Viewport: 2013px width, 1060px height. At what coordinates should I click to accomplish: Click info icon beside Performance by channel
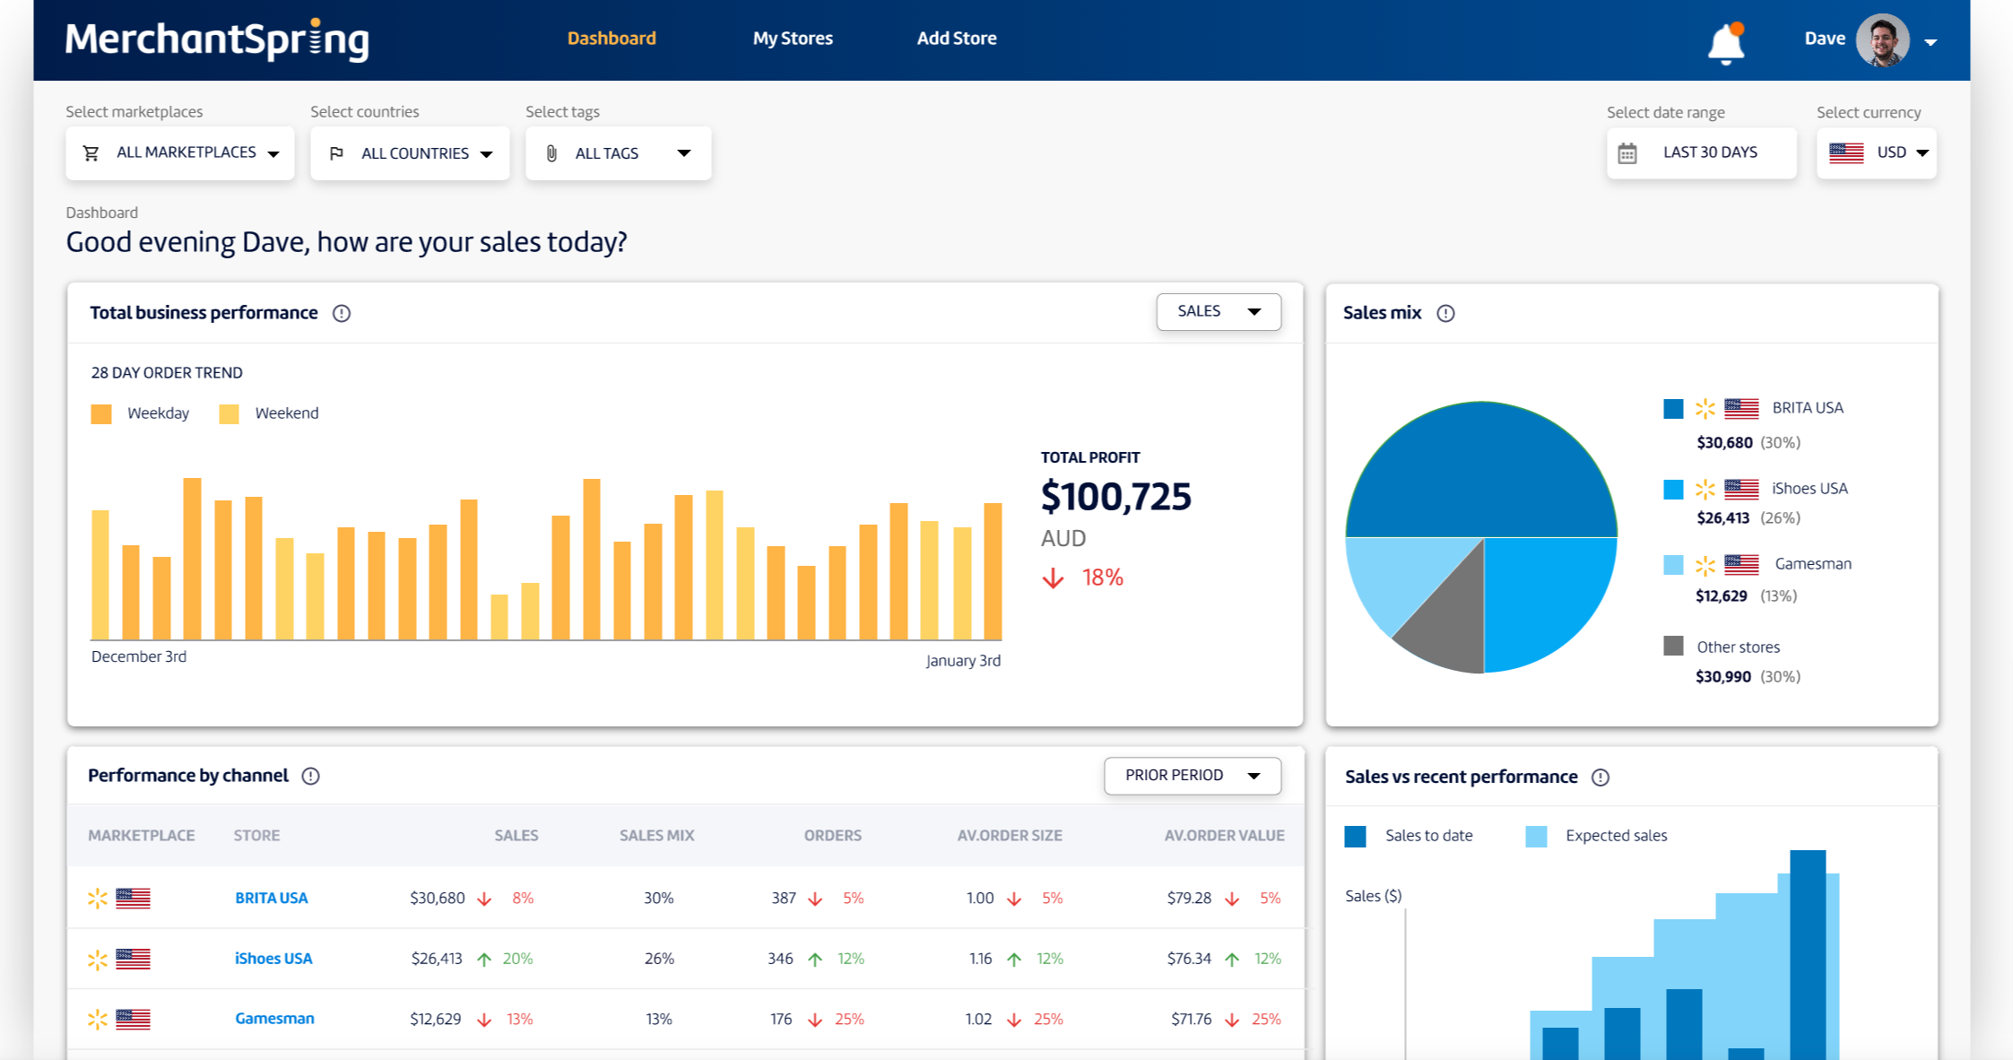[311, 776]
